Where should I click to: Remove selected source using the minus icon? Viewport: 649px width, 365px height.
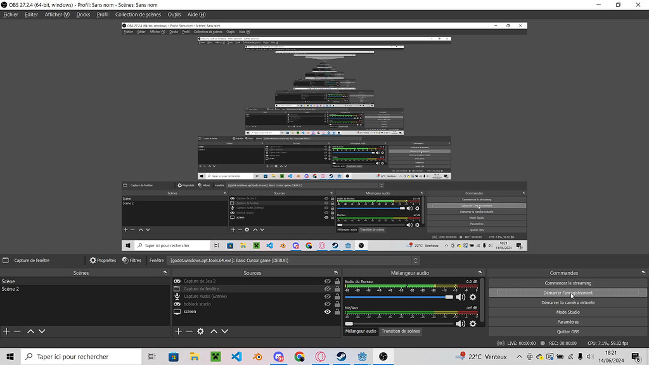189,331
